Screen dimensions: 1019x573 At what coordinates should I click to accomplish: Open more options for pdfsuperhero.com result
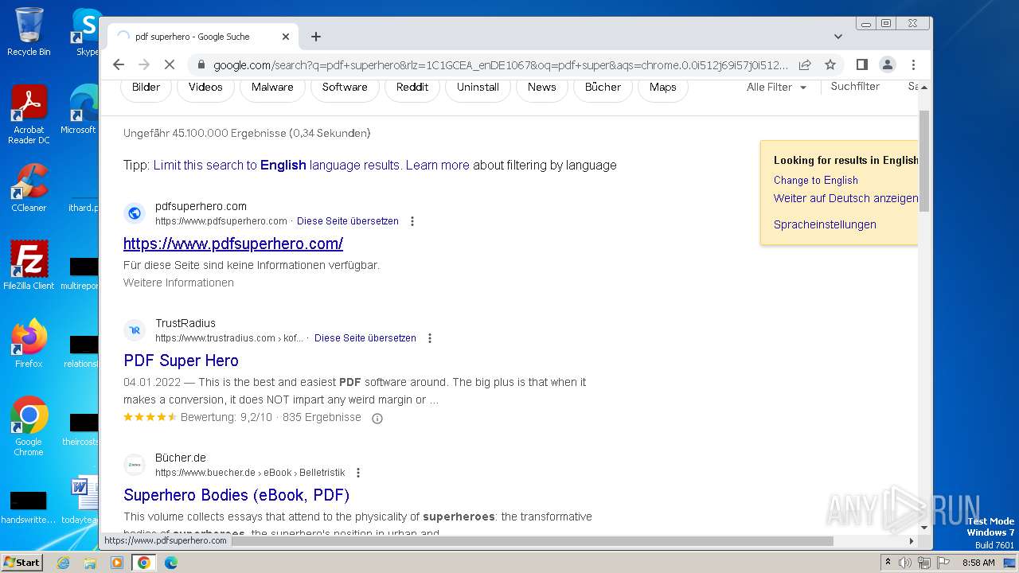(412, 221)
